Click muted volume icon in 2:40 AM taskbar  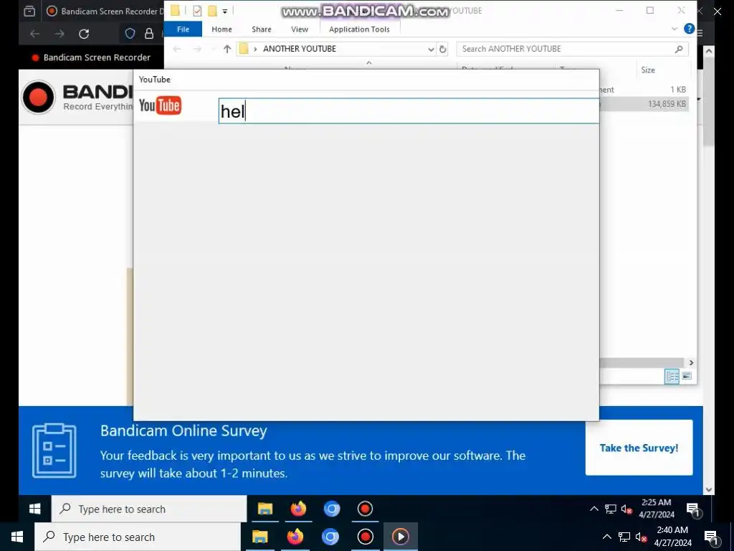(x=640, y=537)
